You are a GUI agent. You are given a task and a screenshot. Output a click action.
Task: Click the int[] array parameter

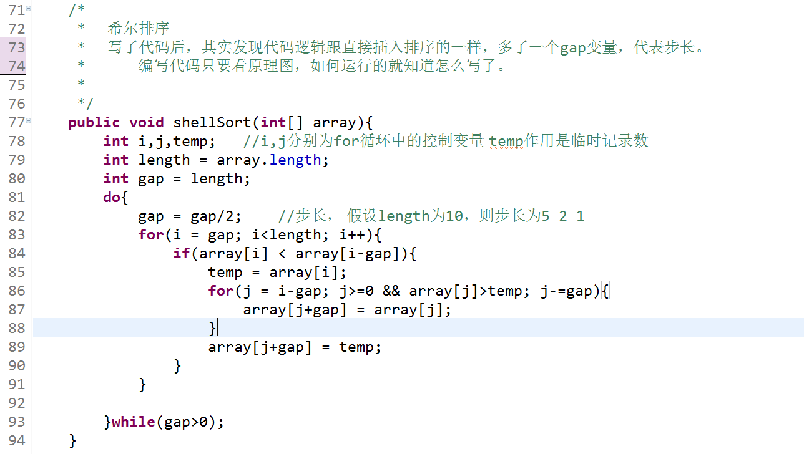click(x=308, y=122)
